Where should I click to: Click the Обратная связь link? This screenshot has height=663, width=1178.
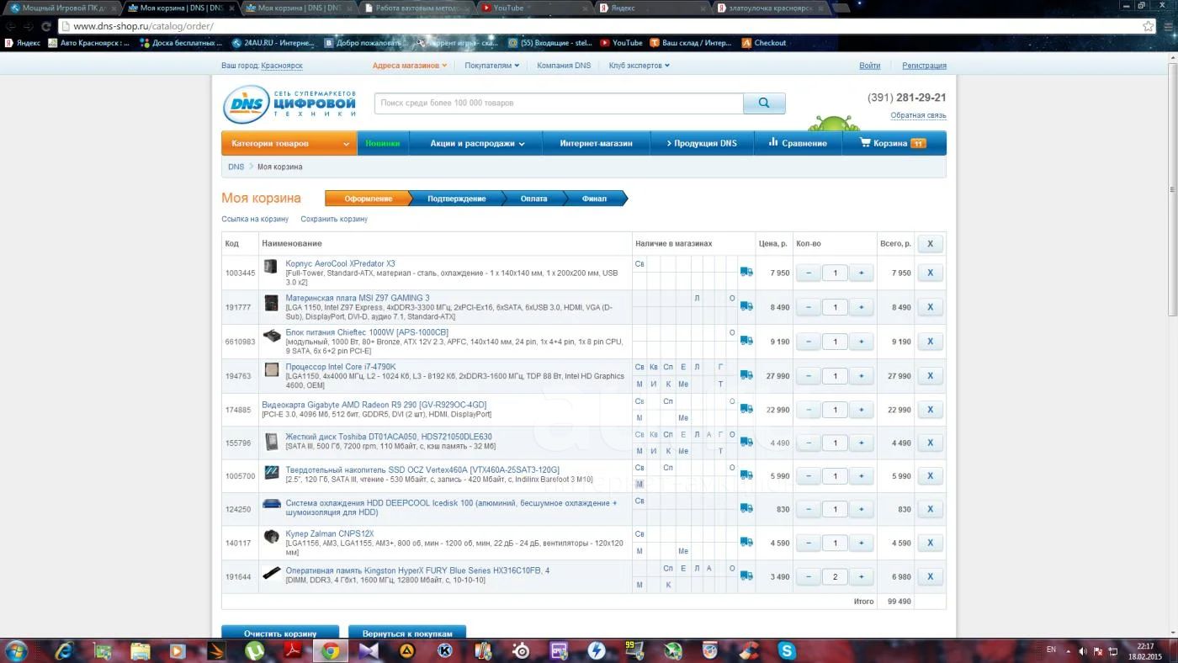918,115
